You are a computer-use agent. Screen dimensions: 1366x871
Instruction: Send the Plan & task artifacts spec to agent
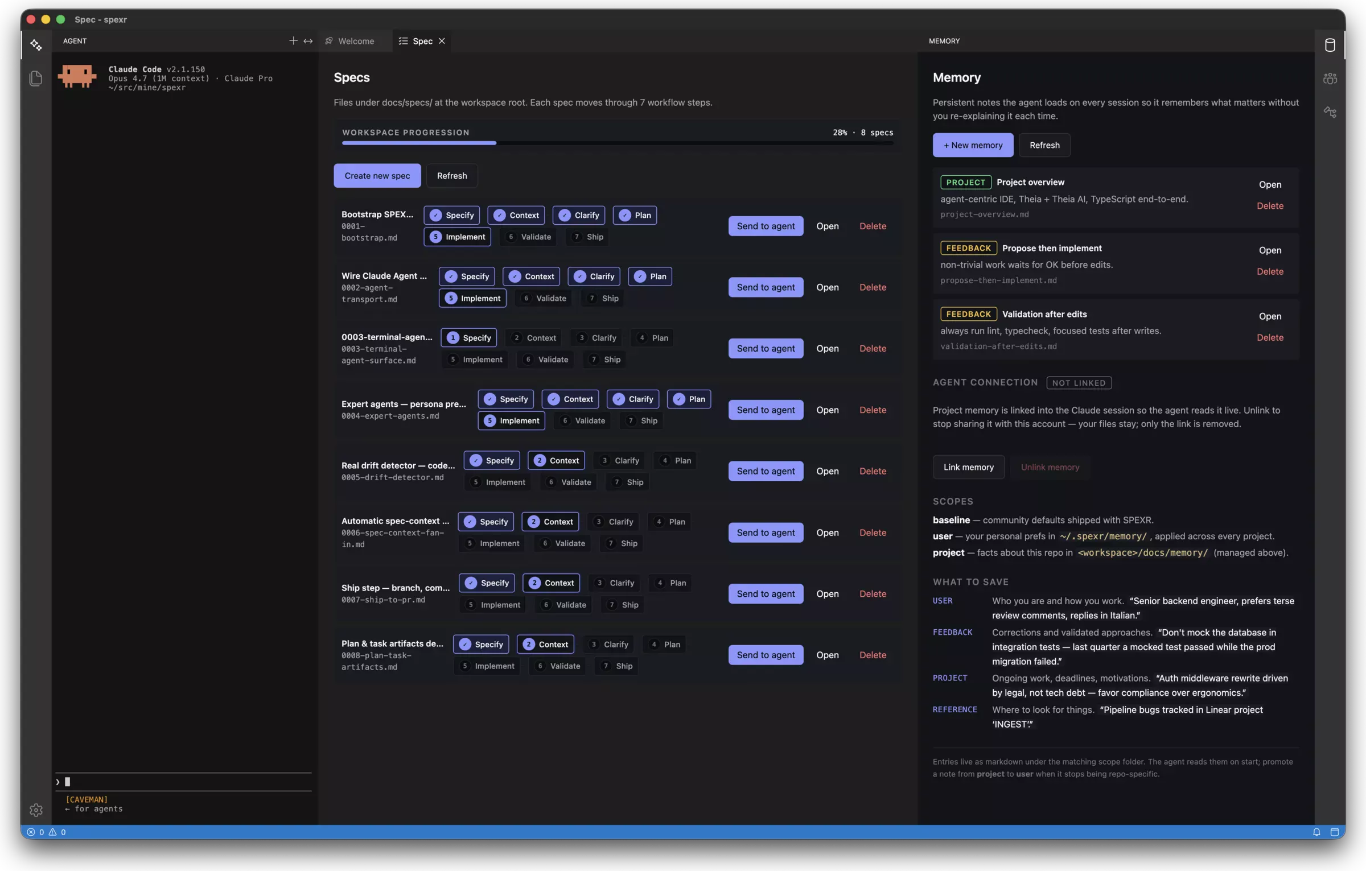pyautogui.click(x=766, y=655)
